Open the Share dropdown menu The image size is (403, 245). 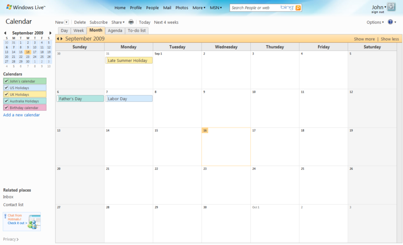(118, 22)
